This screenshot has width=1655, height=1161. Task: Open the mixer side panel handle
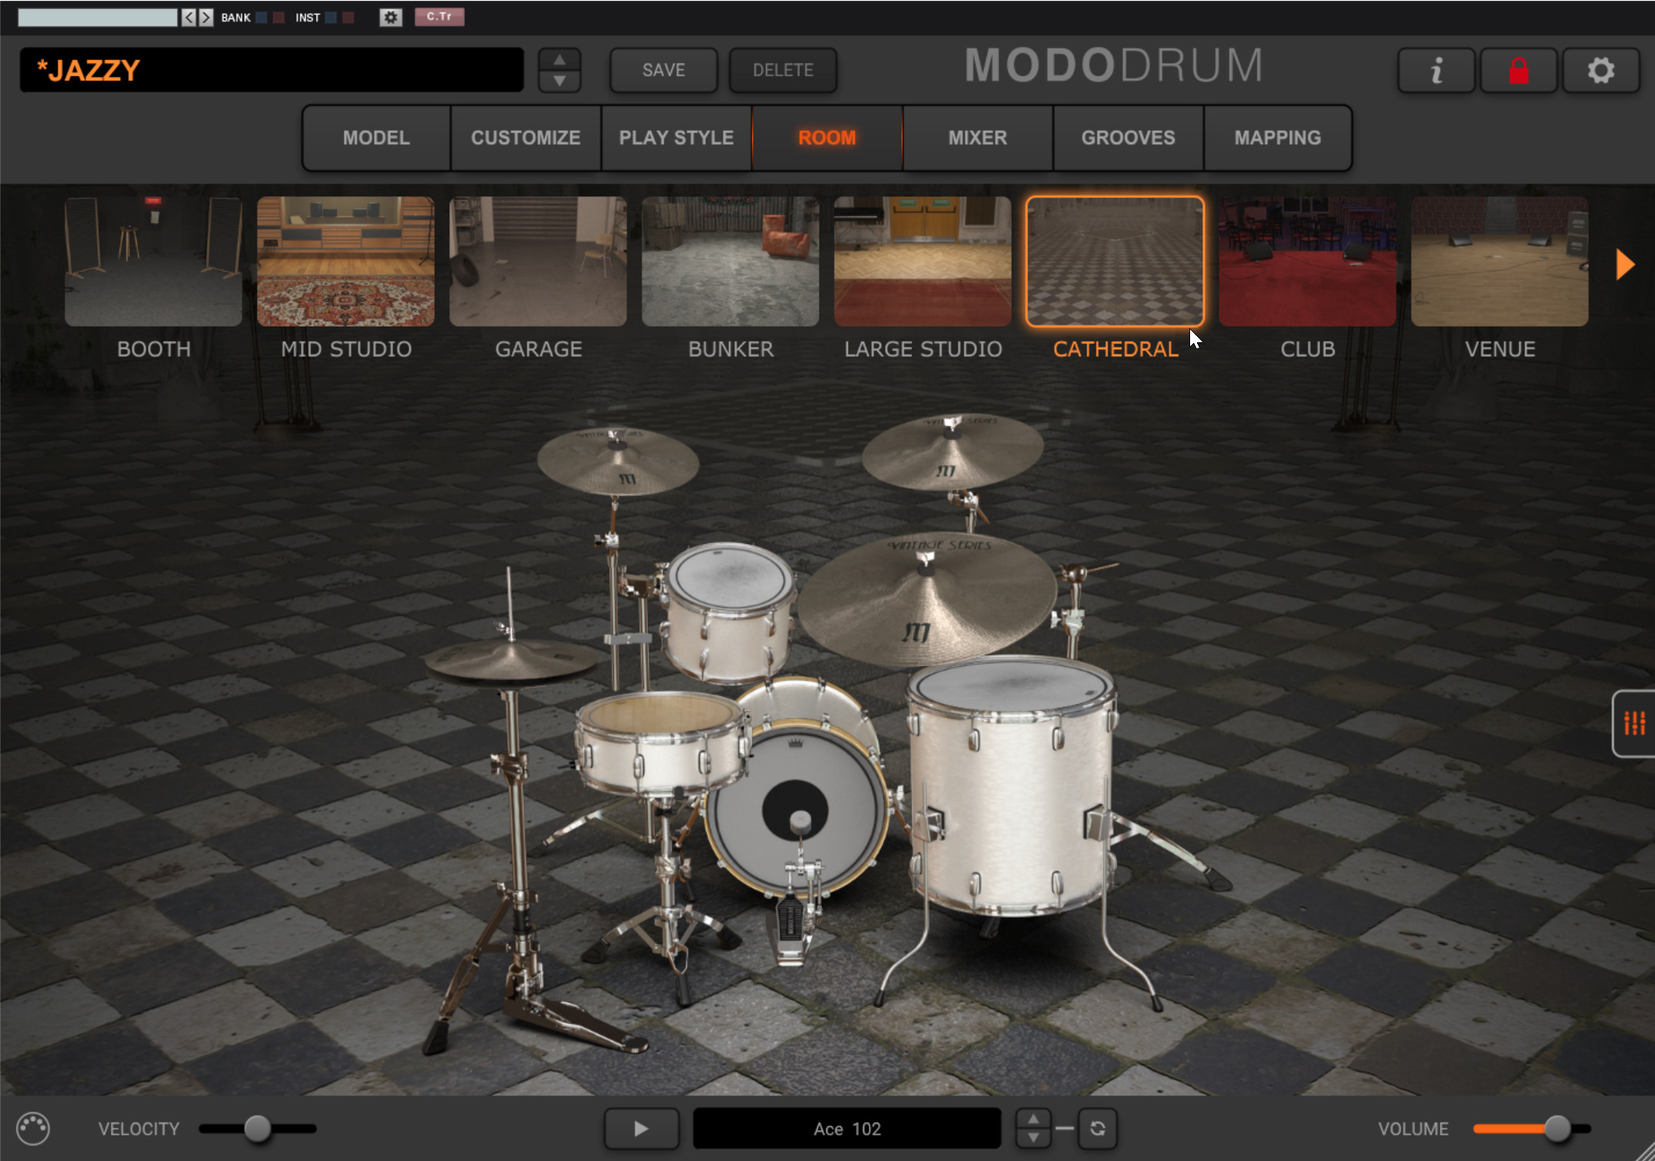(1634, 724)
